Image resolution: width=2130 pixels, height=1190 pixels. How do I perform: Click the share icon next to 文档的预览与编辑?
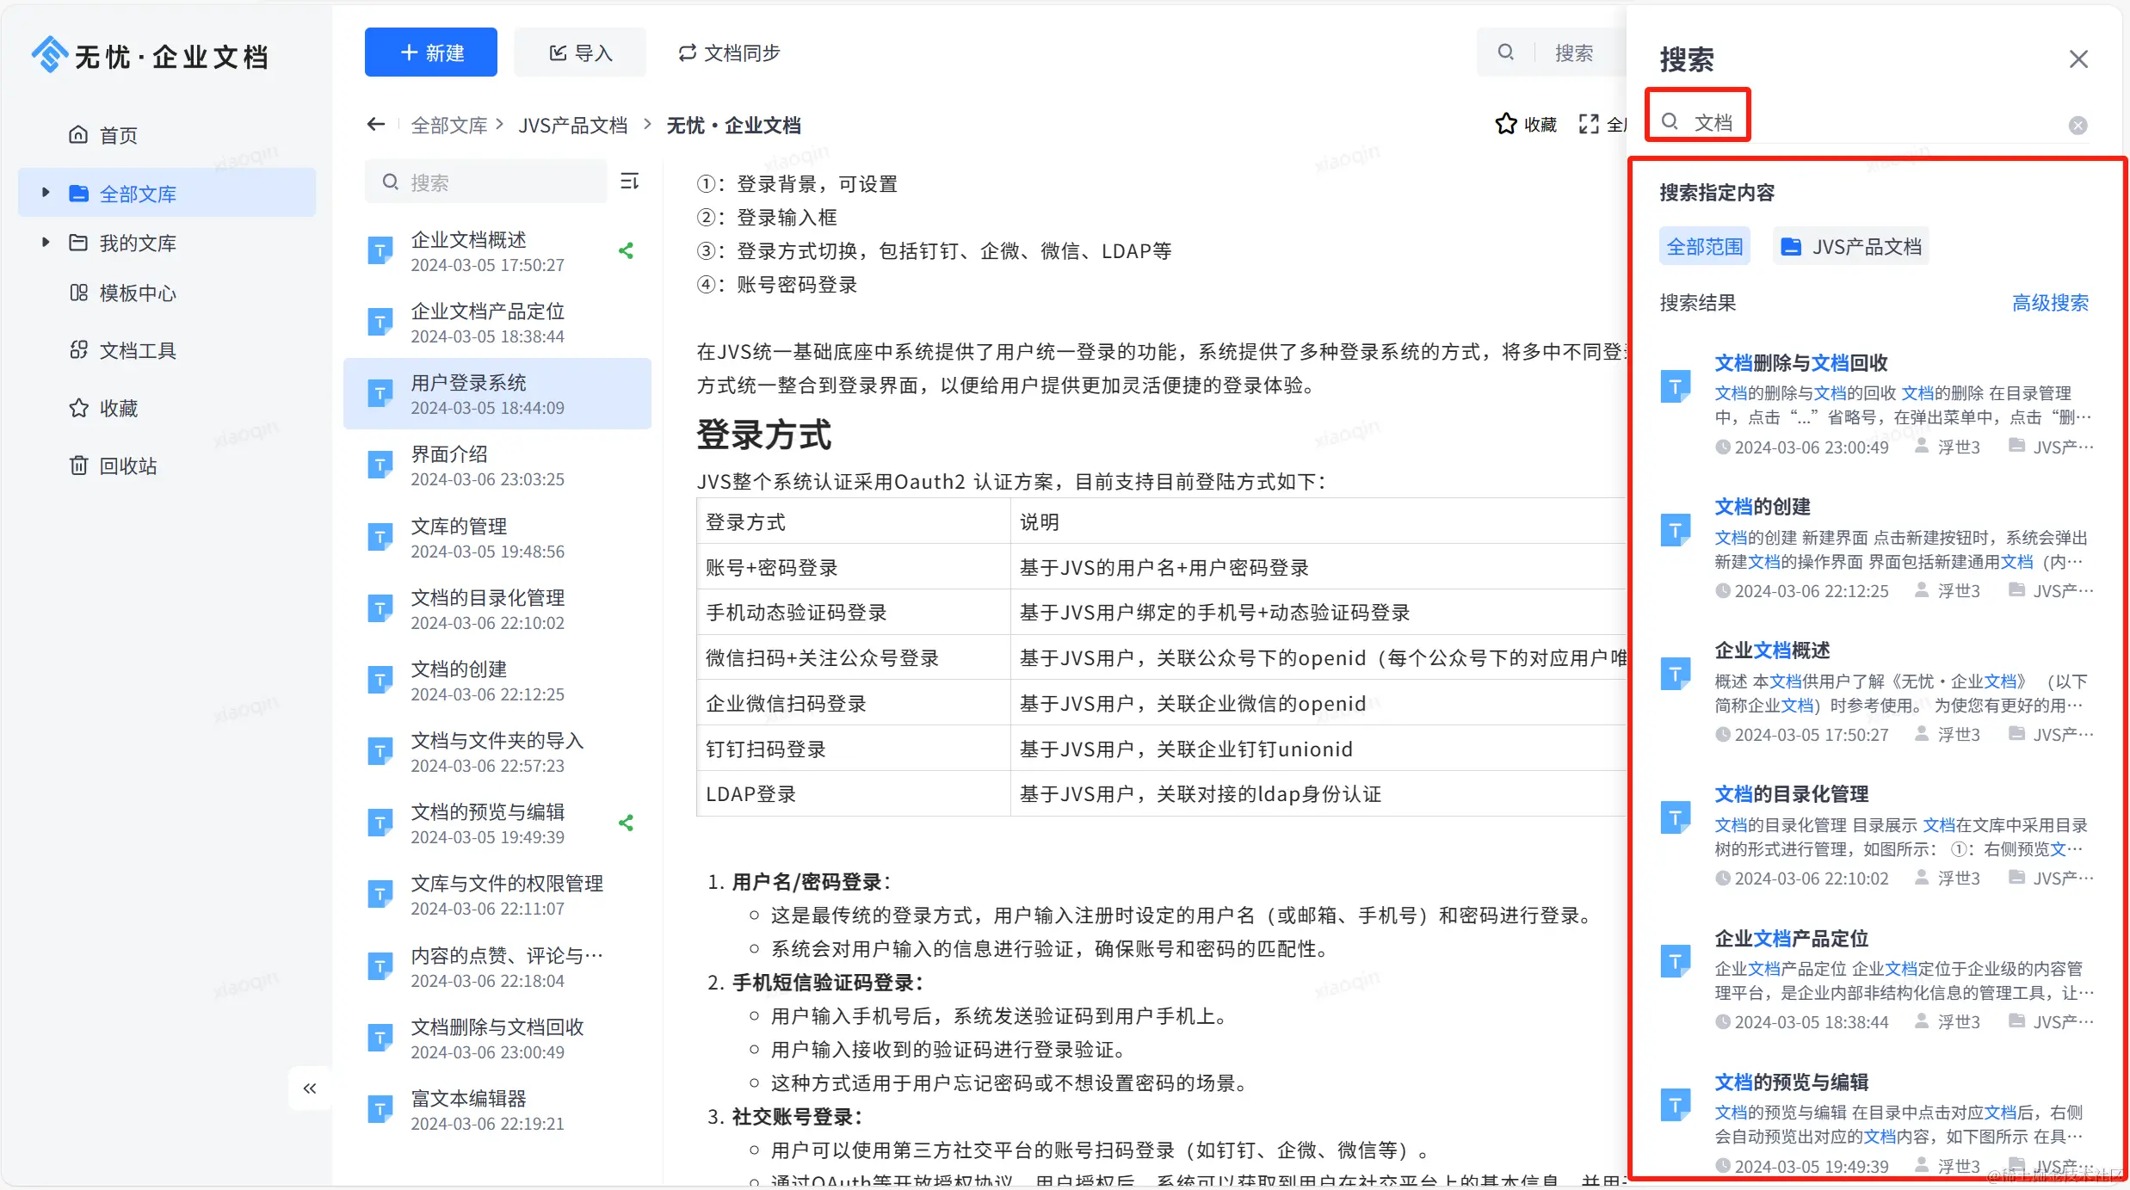627,823
